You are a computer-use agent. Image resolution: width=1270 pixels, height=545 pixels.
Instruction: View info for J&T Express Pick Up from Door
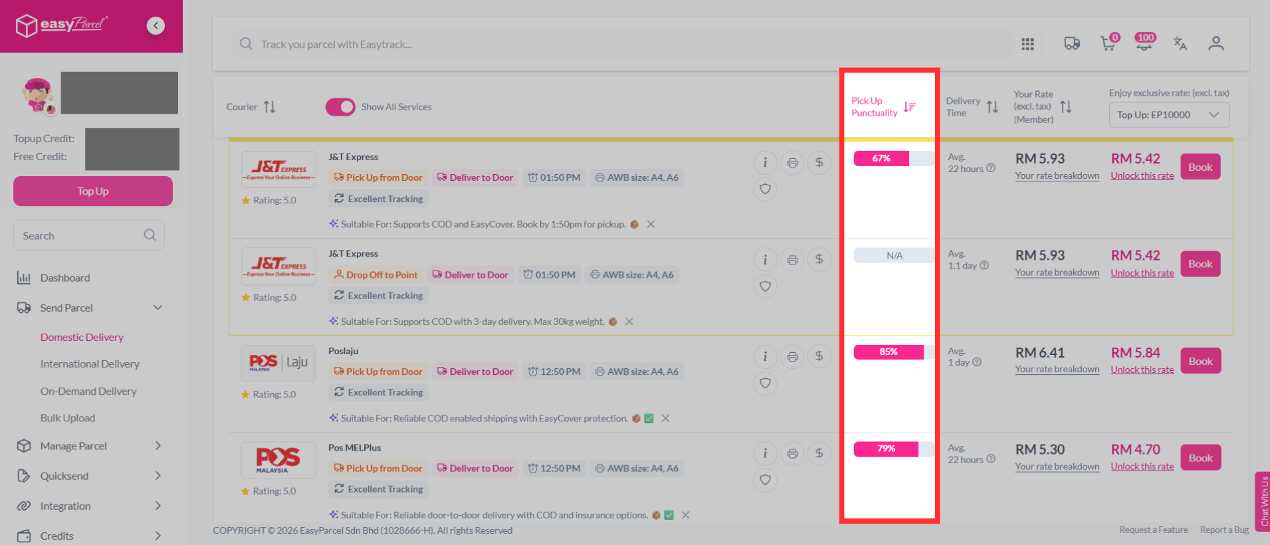pyautogui.click(x=765, y=162)
